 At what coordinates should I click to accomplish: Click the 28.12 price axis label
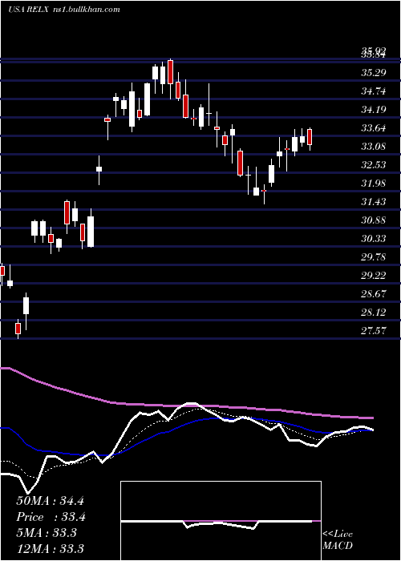374,313
